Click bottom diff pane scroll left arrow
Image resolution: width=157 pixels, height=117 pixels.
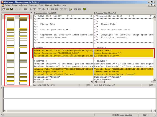(x=5, y=111)
